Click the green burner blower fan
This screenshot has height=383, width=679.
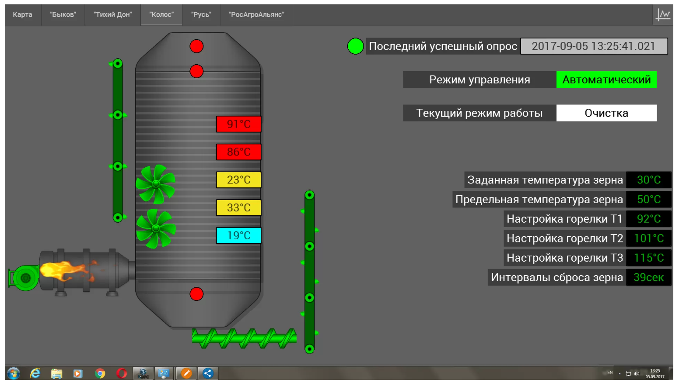(x=24, y=278)
